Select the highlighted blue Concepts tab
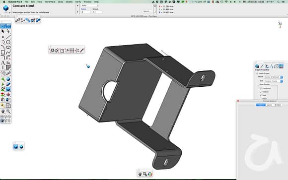The width and height of the screenshot is (288, 180). [x=261, y=105]
